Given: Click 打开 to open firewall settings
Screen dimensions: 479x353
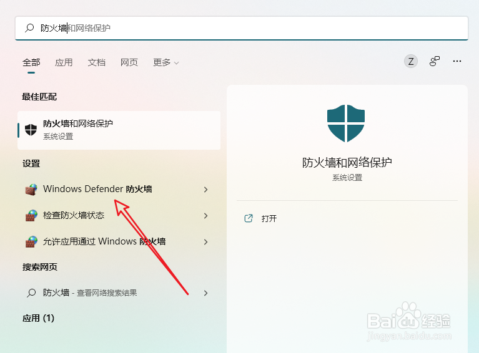Looking at the screenshot, I should coord(269,218).
